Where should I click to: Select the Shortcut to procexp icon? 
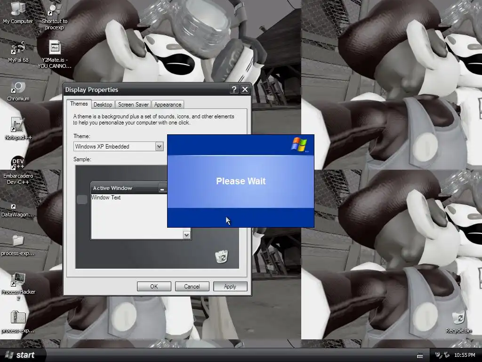55,16
